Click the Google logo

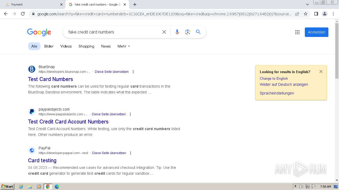coord(39,32)
